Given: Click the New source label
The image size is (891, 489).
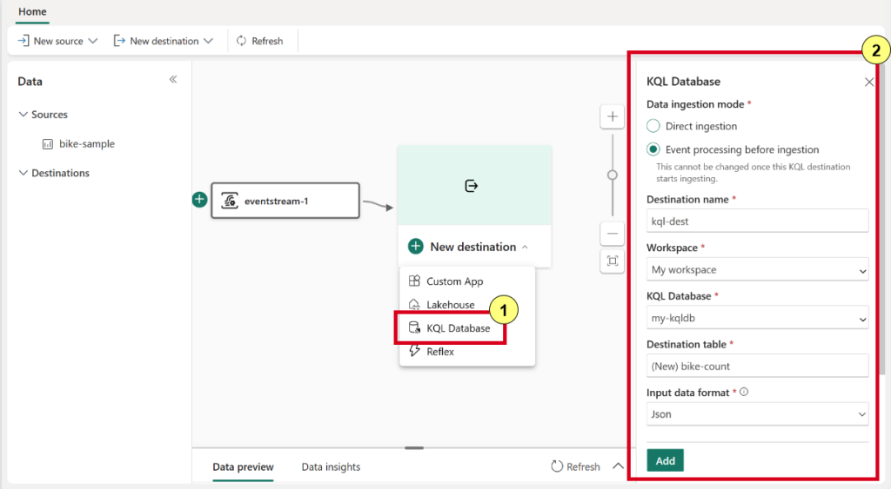Looking at the screenshot, I should (58, 41).
